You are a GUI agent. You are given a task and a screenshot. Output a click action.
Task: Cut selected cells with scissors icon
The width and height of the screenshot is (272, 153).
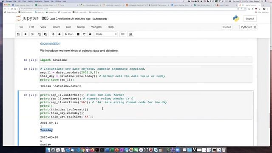tap(33, 34)
